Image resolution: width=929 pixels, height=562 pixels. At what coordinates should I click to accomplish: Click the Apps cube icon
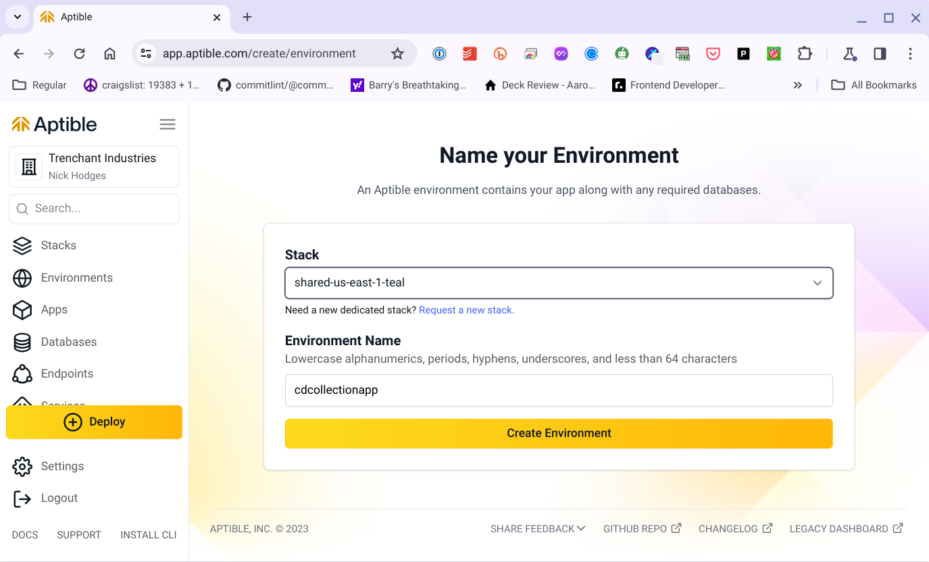(22, 309)
